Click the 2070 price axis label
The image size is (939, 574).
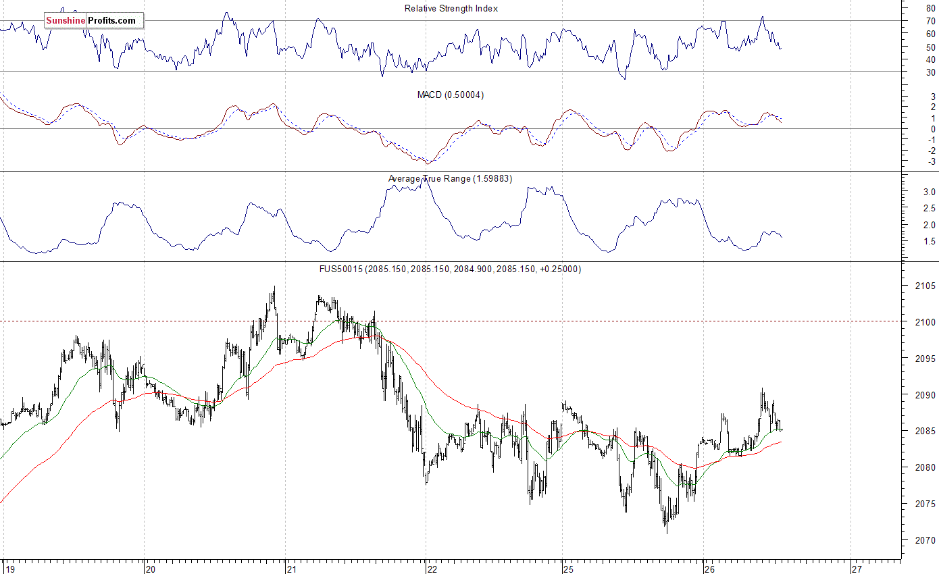(926, 541)
